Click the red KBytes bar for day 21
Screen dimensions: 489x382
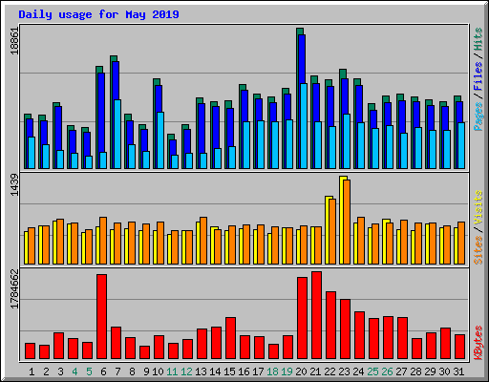pos(317,315)
